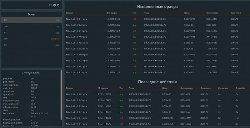Pause the selected bot
The width and height of the screenshot is (250, 128).
click(51, 5)
